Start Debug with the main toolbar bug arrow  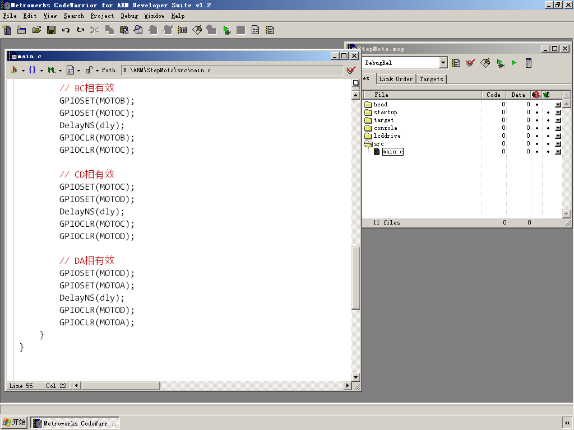point(226,30)
